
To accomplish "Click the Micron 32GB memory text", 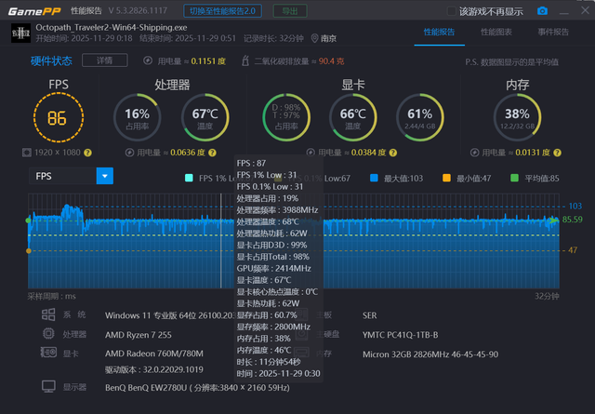I will (430, 354).
